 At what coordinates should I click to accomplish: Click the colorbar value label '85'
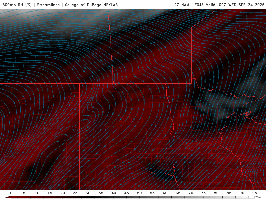[229, 193]
